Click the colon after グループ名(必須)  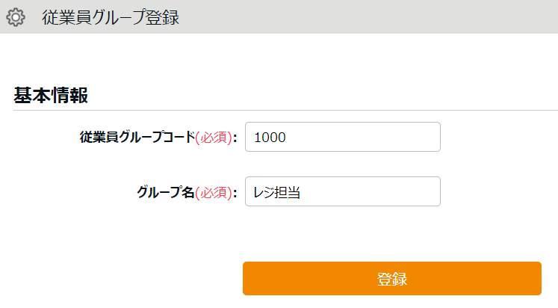click(x=235, y=192)
